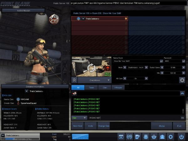The image size is (188, 141).
Task: Click rank badge in ThatsCalebers- room slot
Action: click(x=83, y=19)
